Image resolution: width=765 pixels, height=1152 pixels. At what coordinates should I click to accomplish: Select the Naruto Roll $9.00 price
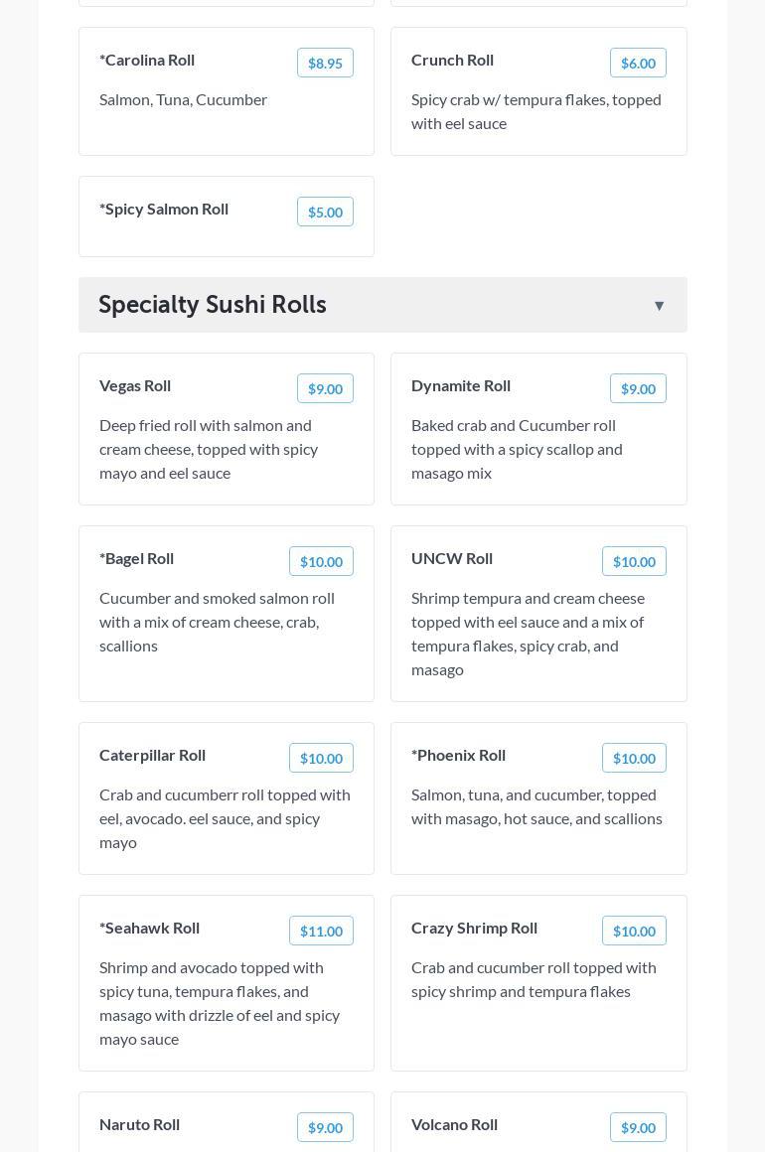(x=325, y=1127)
